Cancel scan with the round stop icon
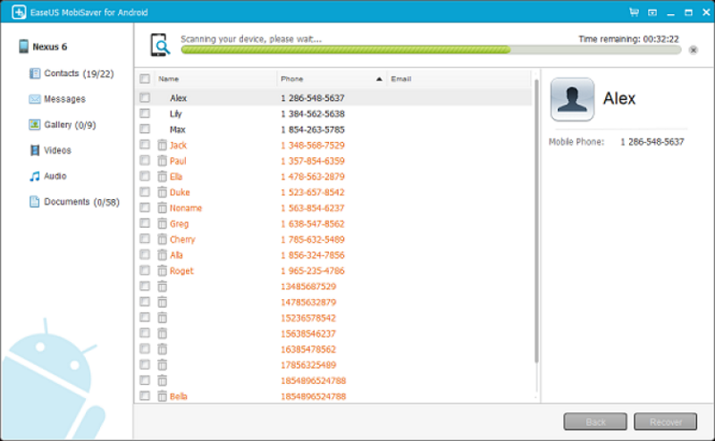 (694, 50)
